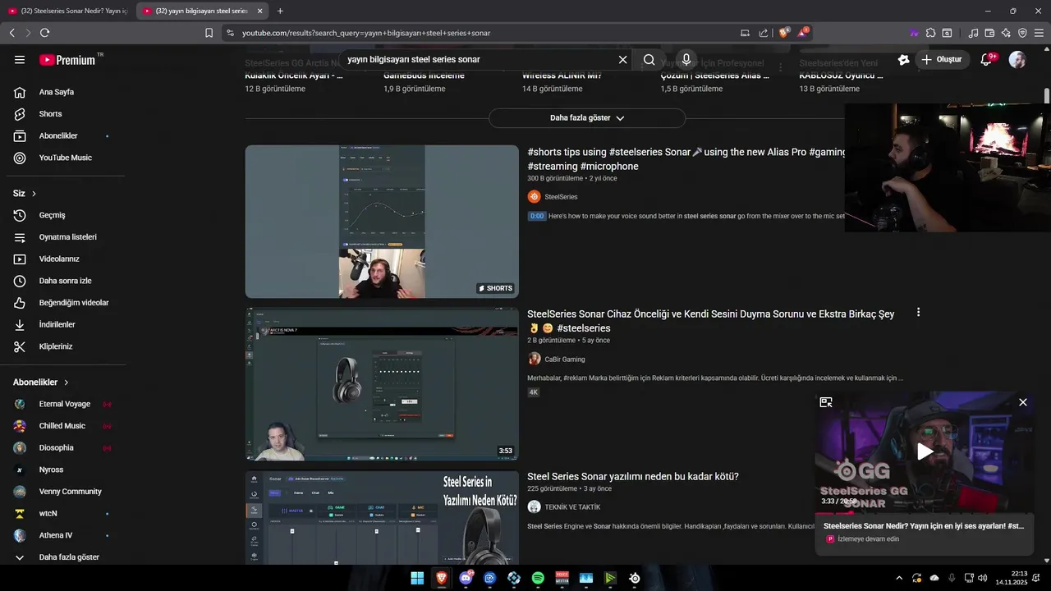Image resolution: width=1051 pixels, height=591 pixels.
Task: Open YouTube notifications bell
Action: pyautogui.click(x=988, y=59)
